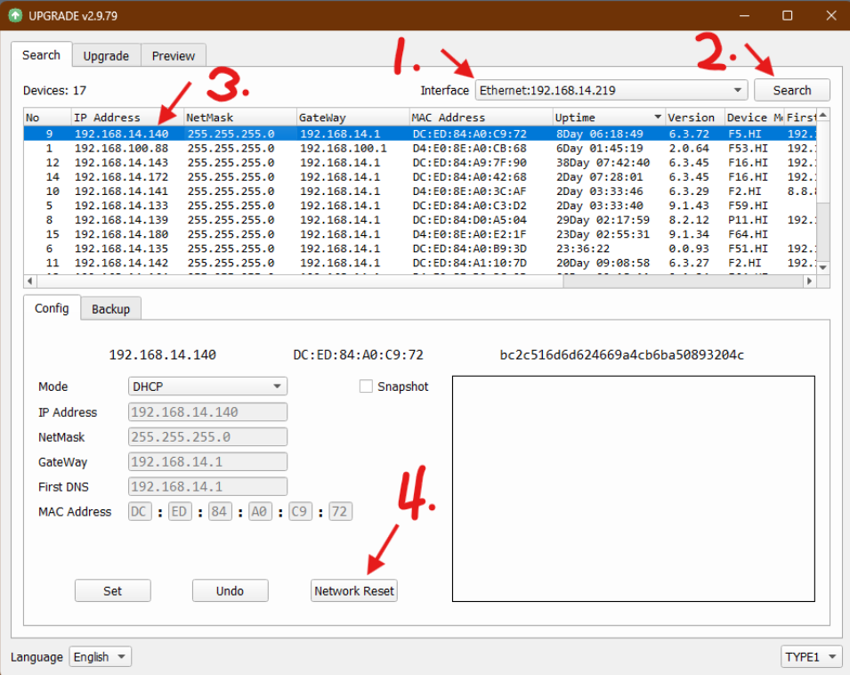The image size is (850, 675).
Task: Switch to the Upgrade tab
Action: click(106, 55)
